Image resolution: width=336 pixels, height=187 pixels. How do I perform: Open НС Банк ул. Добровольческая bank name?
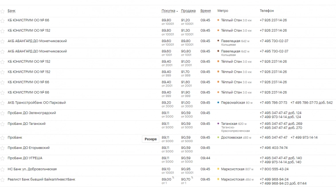[x=32, y=169]
